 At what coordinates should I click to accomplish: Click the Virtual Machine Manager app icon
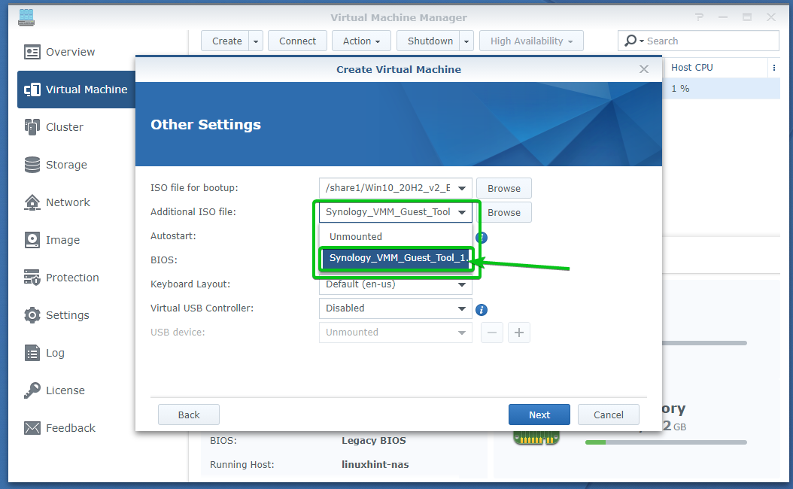(26, 18)
